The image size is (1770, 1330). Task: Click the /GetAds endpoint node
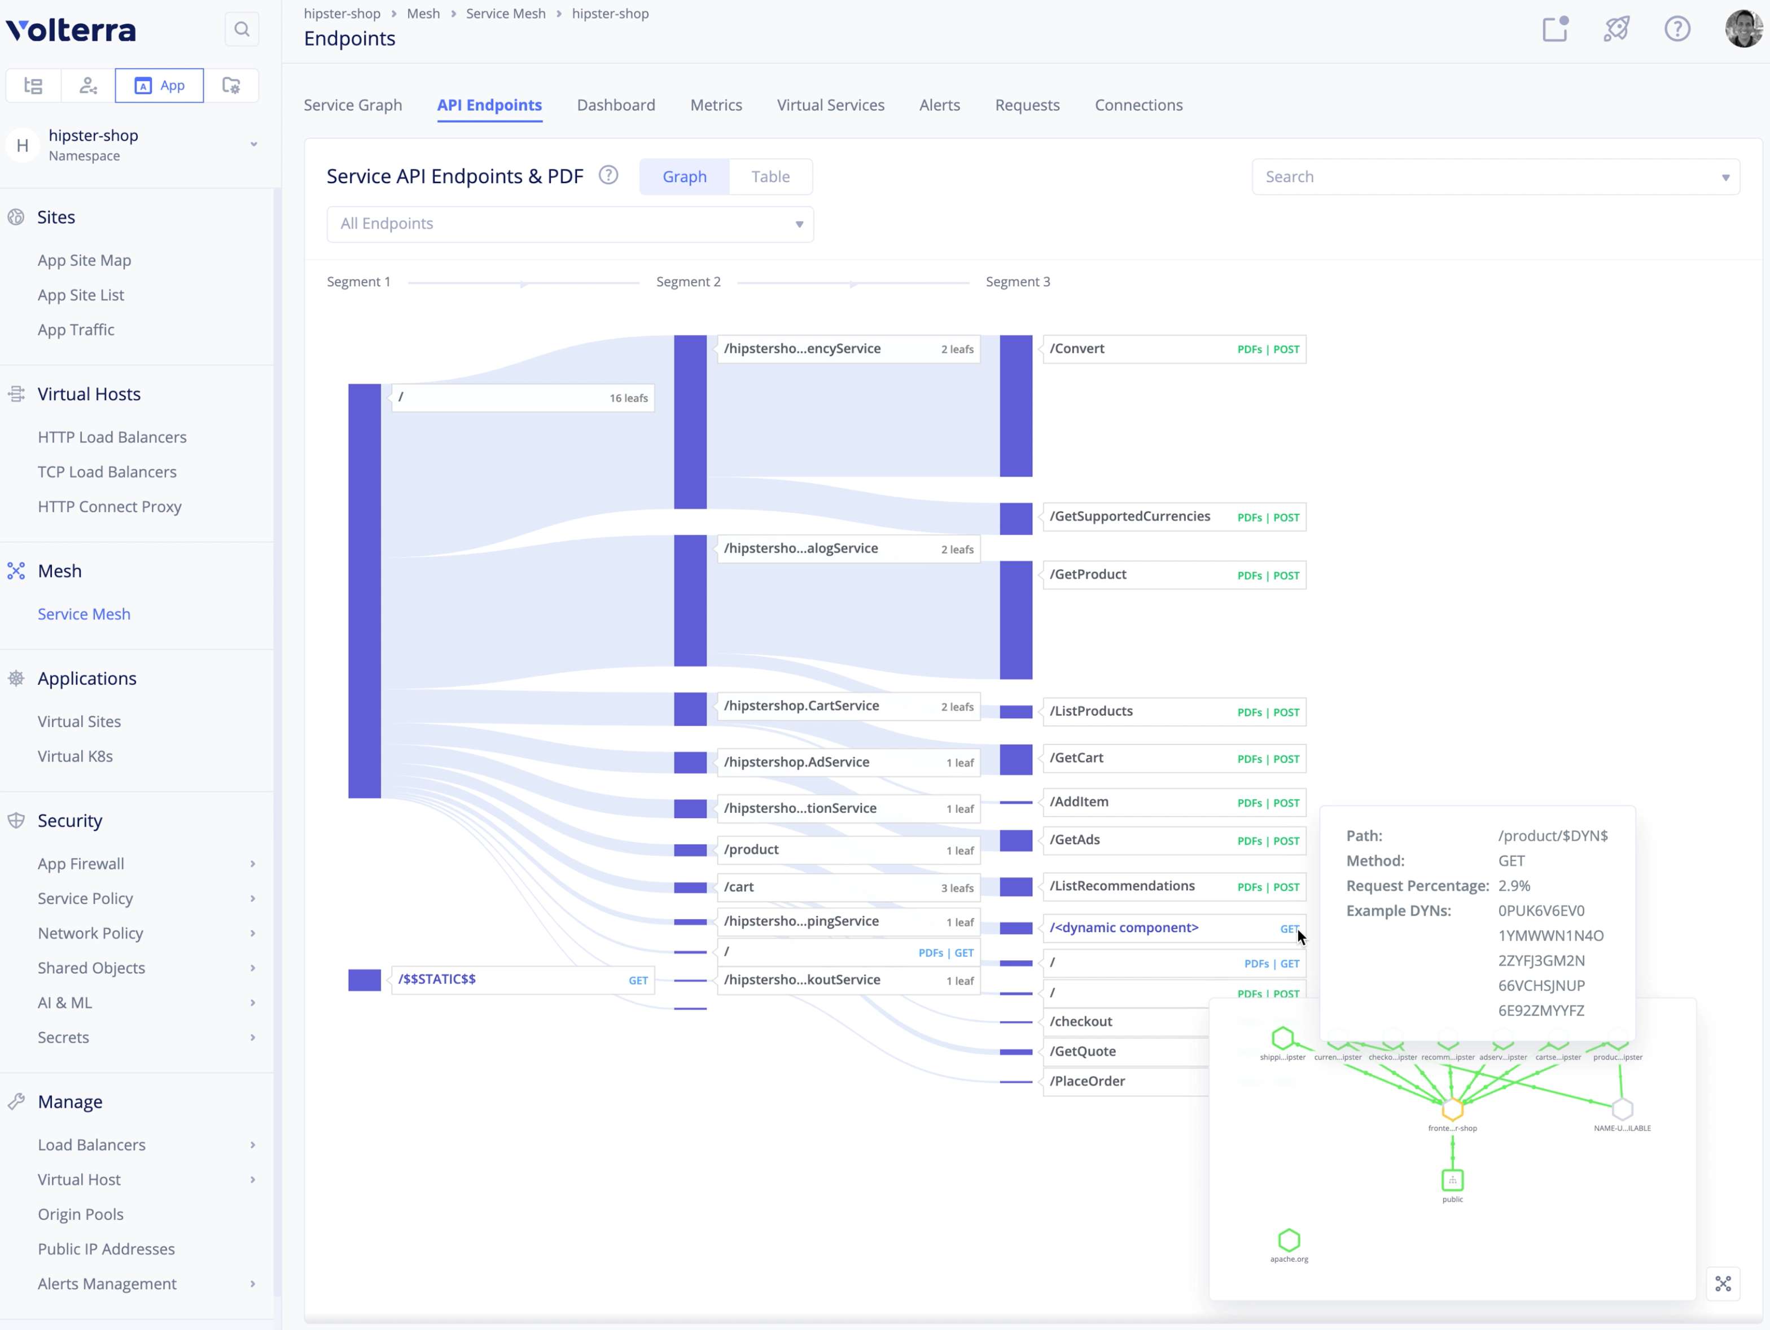tap(1174, 840)
